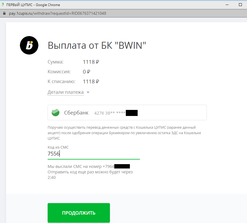Click the "Выплата от БК BWIN" heading
This screenshot has width=247, height=223.
point(97,46)
